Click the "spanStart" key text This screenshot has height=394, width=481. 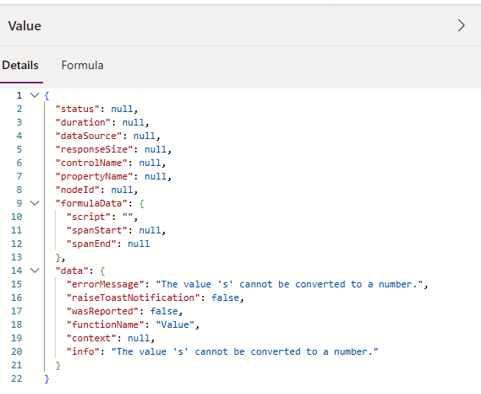97,230
